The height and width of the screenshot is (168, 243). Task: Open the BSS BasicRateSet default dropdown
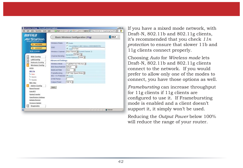coord(71,67)
